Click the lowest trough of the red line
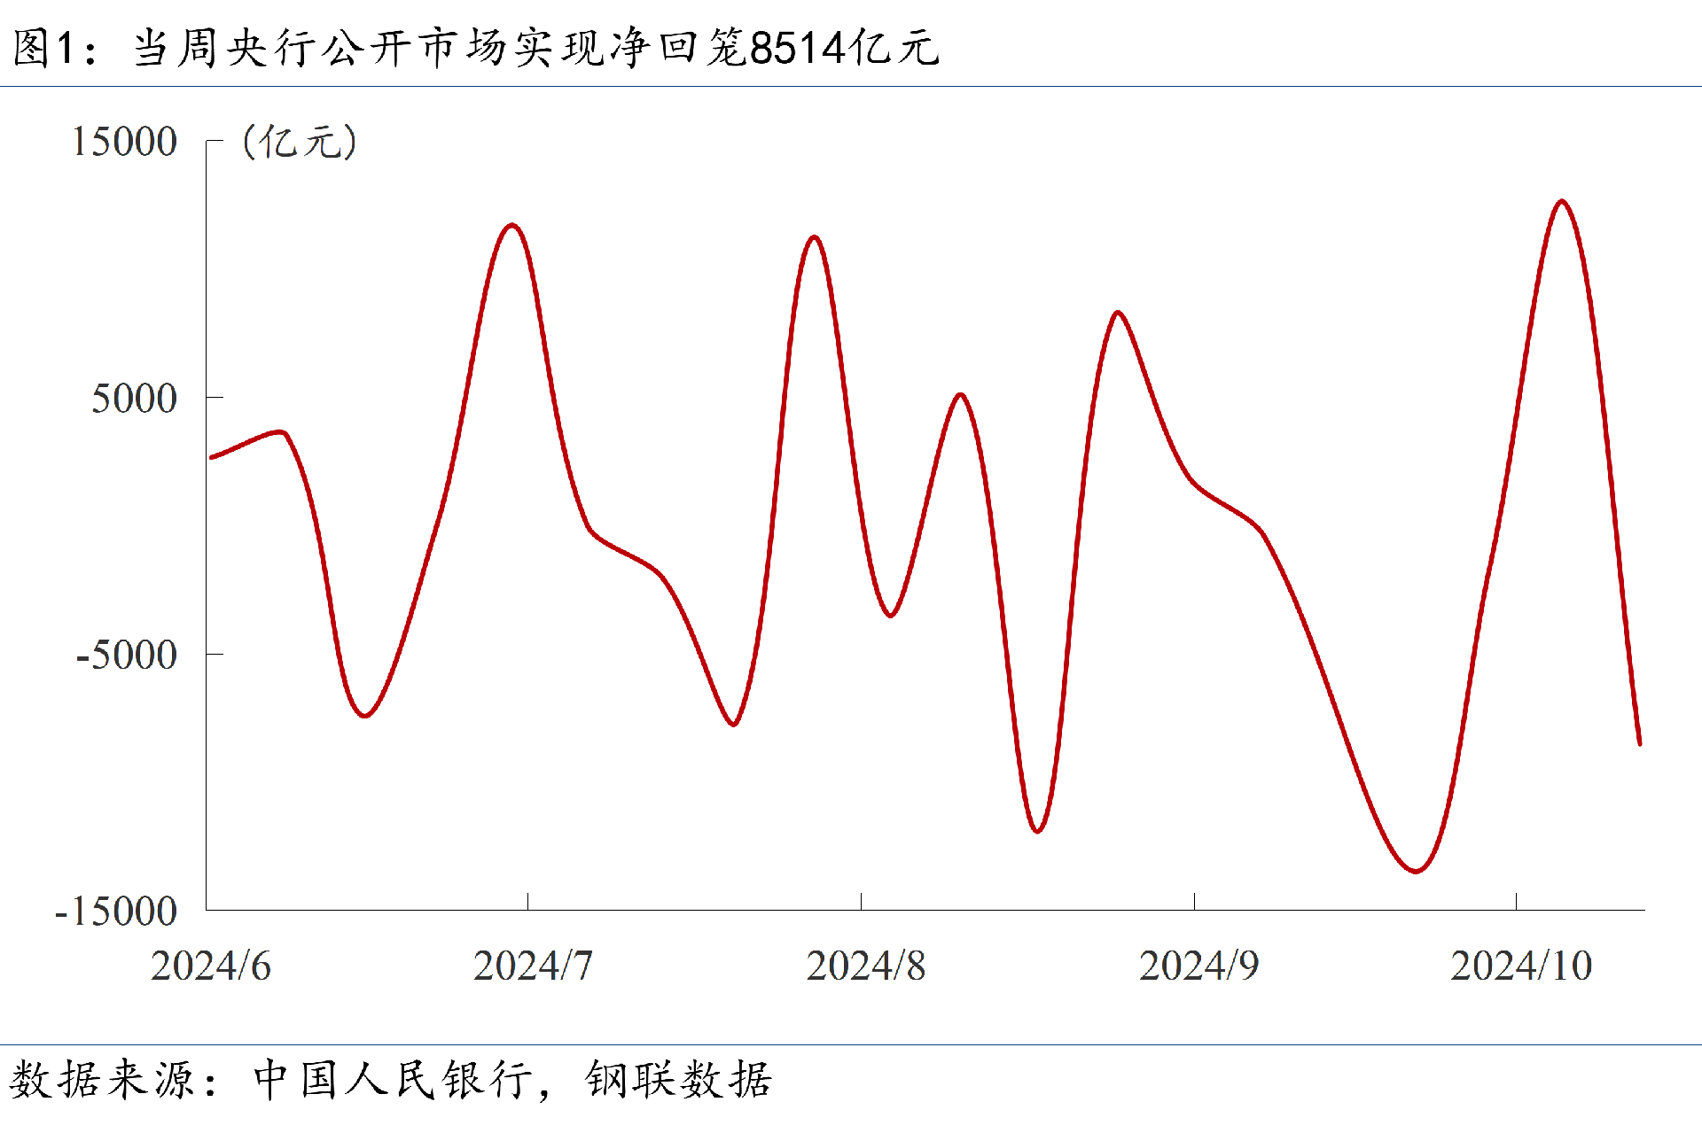The height and width of the screenshot is (1133, 1702). [1416, 872]
